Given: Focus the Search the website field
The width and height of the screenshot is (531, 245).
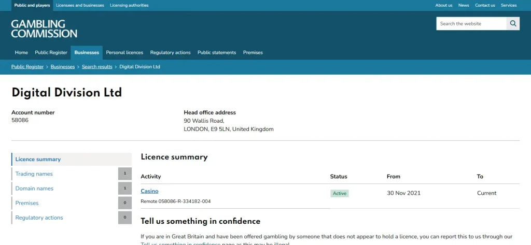Looking at the screenshot, I should click(x=471, y=24).
